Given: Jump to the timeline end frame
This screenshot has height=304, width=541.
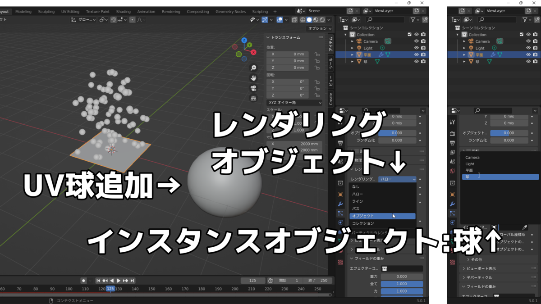Looking at the screenshot, I should pos(132,281).
